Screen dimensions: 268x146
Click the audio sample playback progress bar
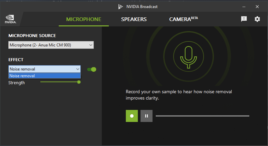tap(203, 116)
